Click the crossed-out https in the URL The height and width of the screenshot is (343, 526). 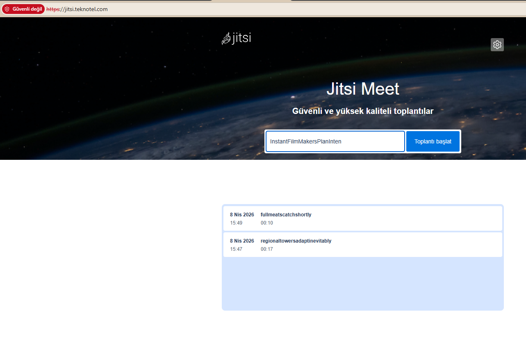point(52,9)
